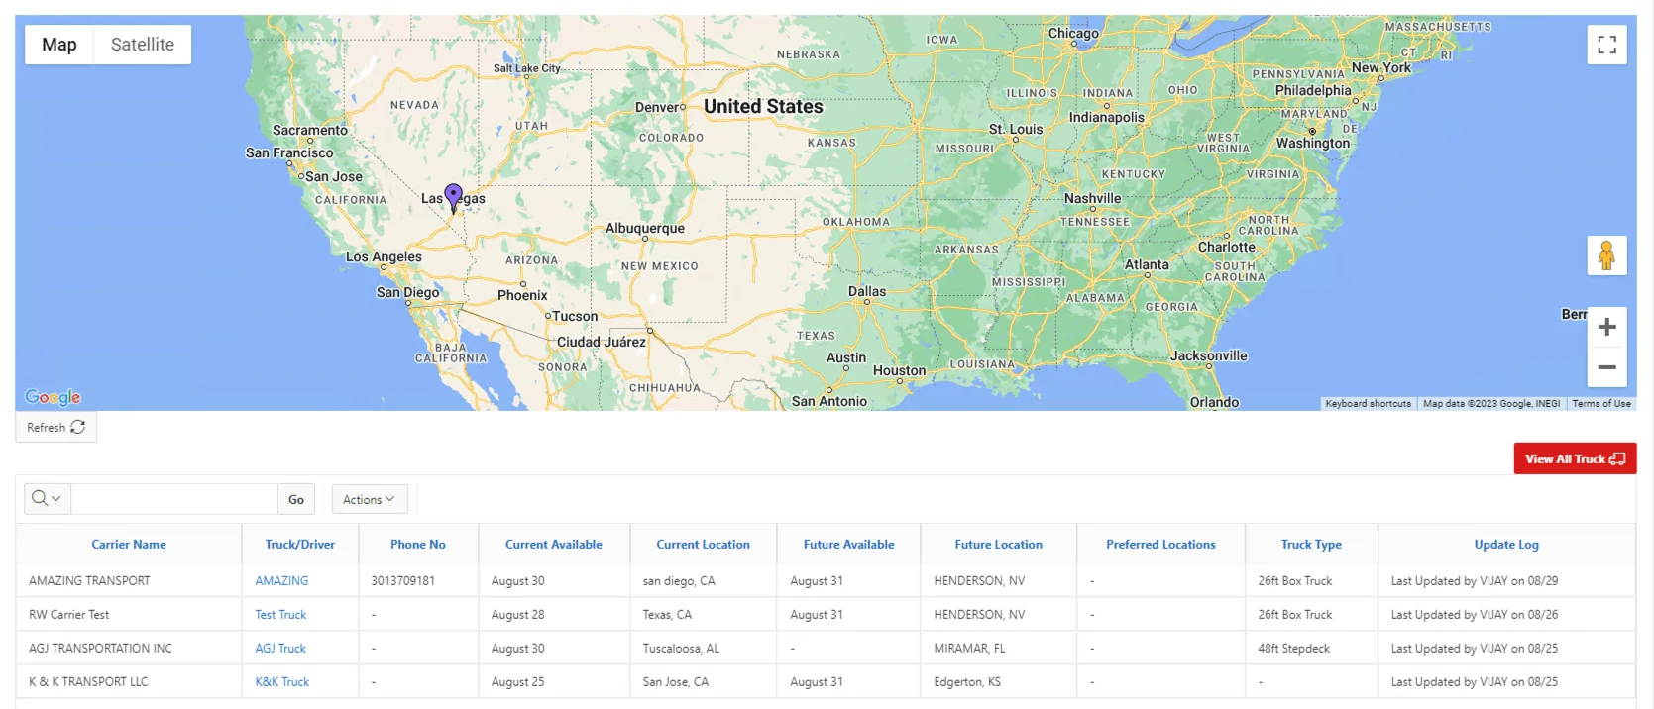Sort by the Update Log column header
1654x709 pixels.
(1506, 544)
